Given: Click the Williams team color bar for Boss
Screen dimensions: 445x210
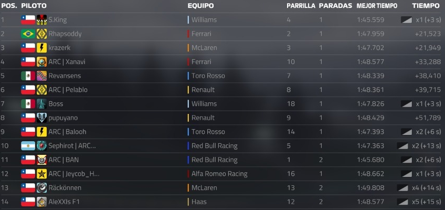Looking at the screenshot, I should pos(188,104).
